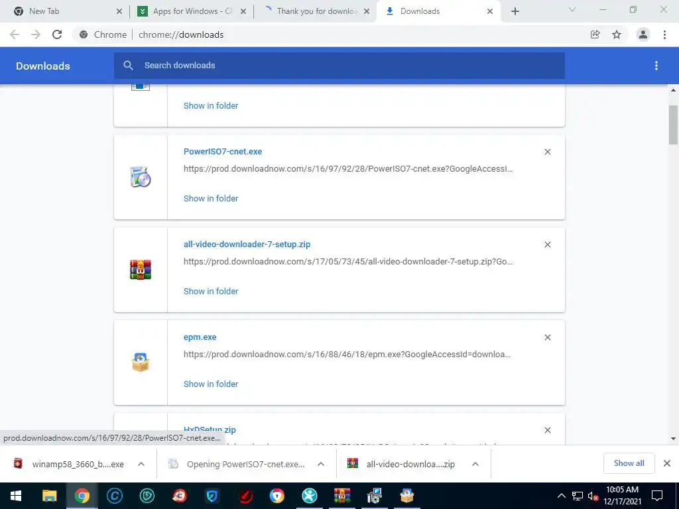679x509 pixels.
Task: Show PowerISO7-cnet.exe in folder
Action: pyautogui.click(x=211, y=198)
